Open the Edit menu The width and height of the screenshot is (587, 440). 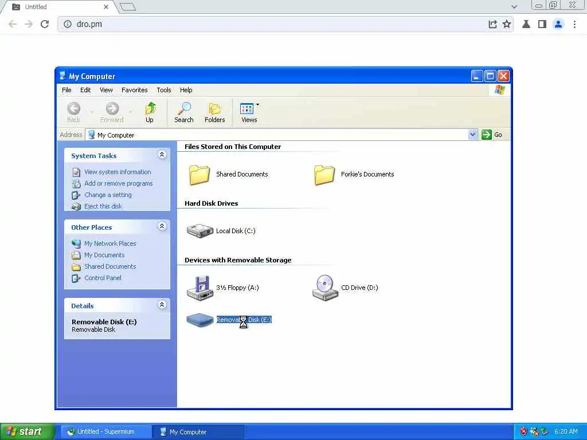pyautogui.click(x=85, y=90)
